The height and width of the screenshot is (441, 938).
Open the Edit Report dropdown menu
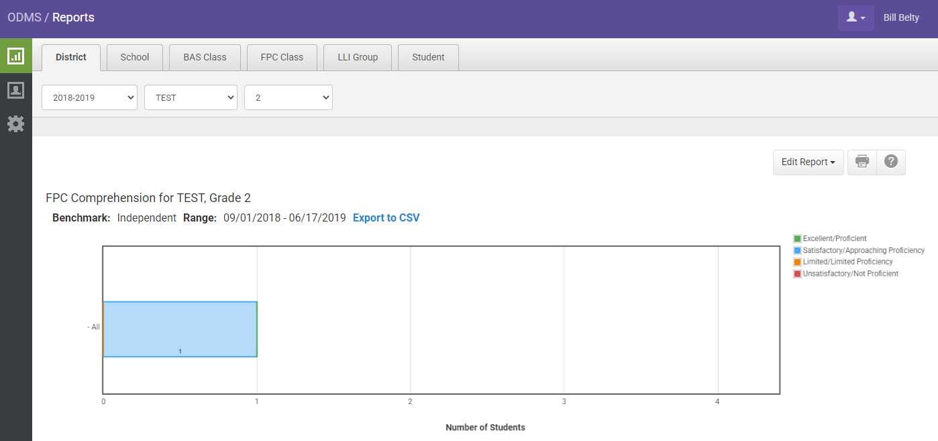click(808, 162)
